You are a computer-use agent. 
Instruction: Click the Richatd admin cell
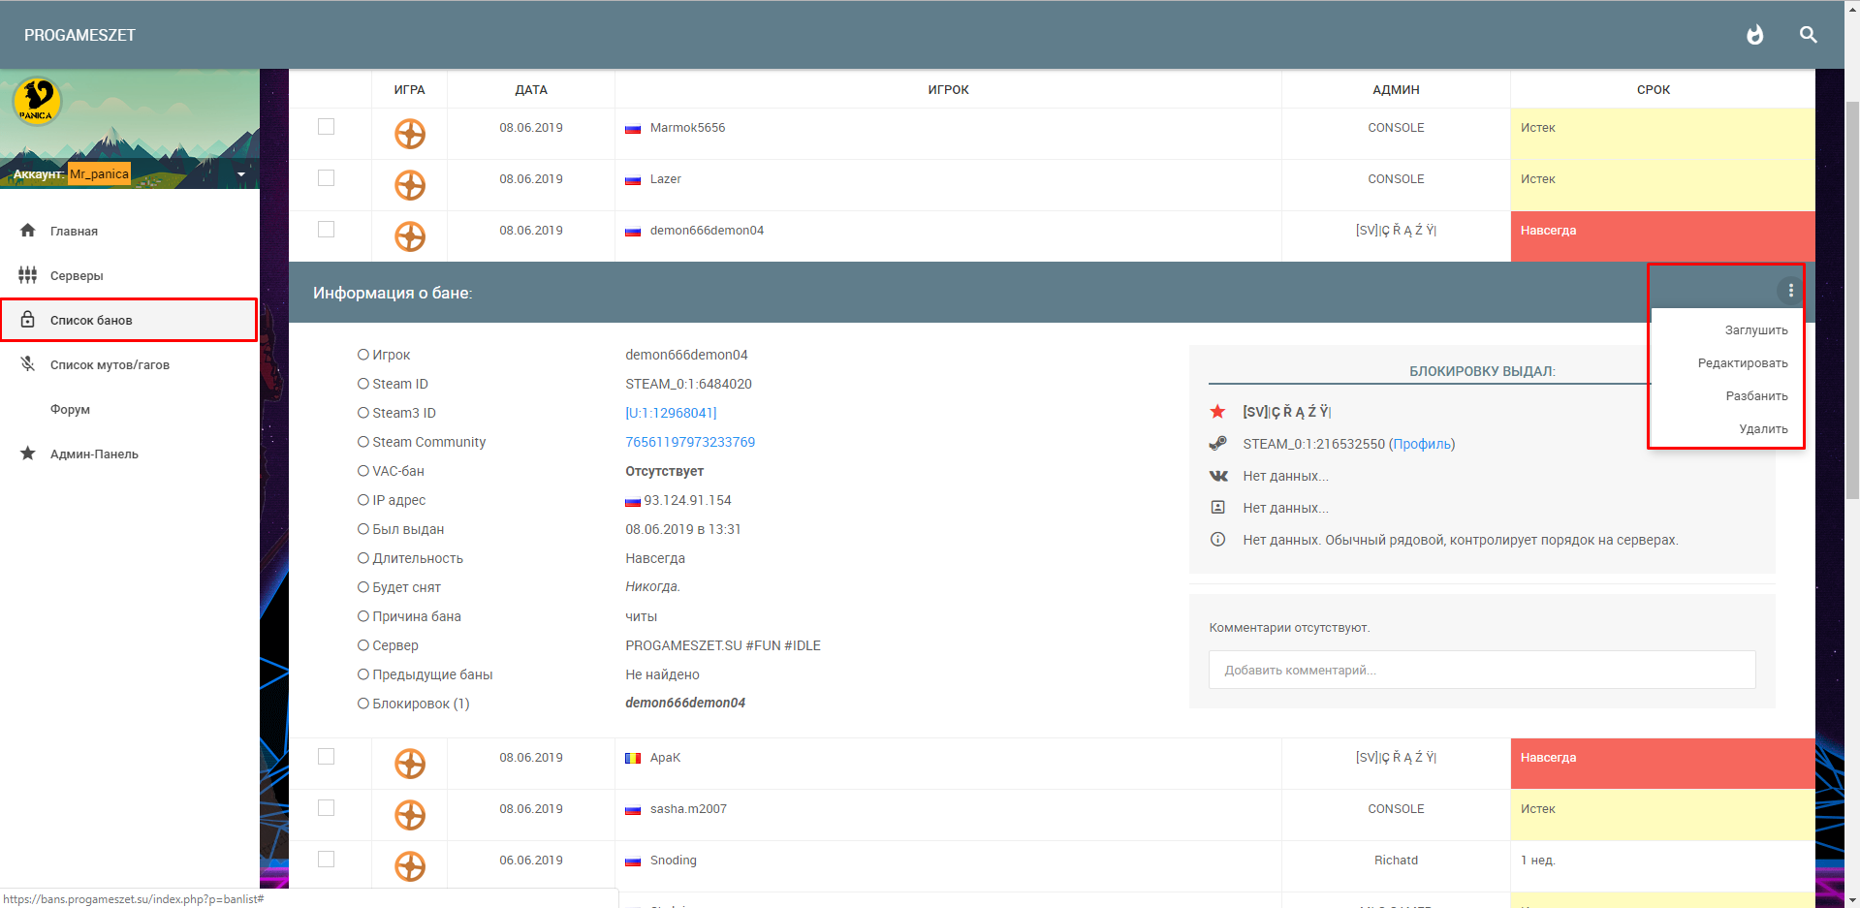coord(1396,866)
